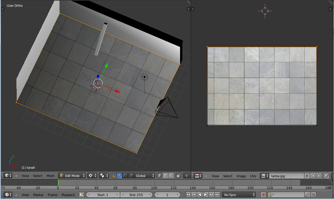334x199 pixels.
Task: Click the timeline horizontal scrollbar
Action: pyautogui.click(x=167, y=188)
